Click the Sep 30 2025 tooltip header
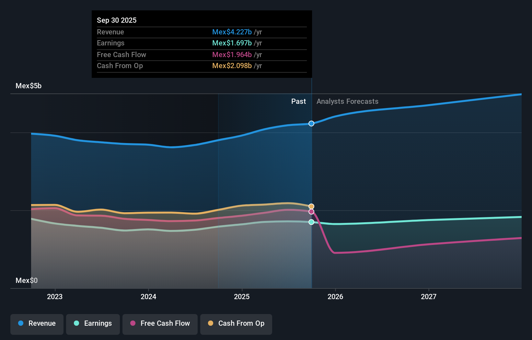The width and height of the screenshot is (532, 340). (117, 20)
